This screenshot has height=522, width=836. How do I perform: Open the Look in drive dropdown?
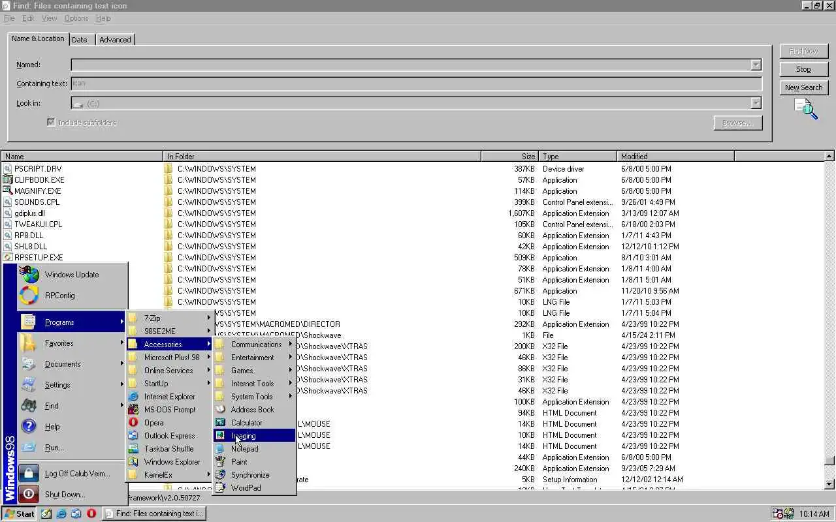point(756,103)
